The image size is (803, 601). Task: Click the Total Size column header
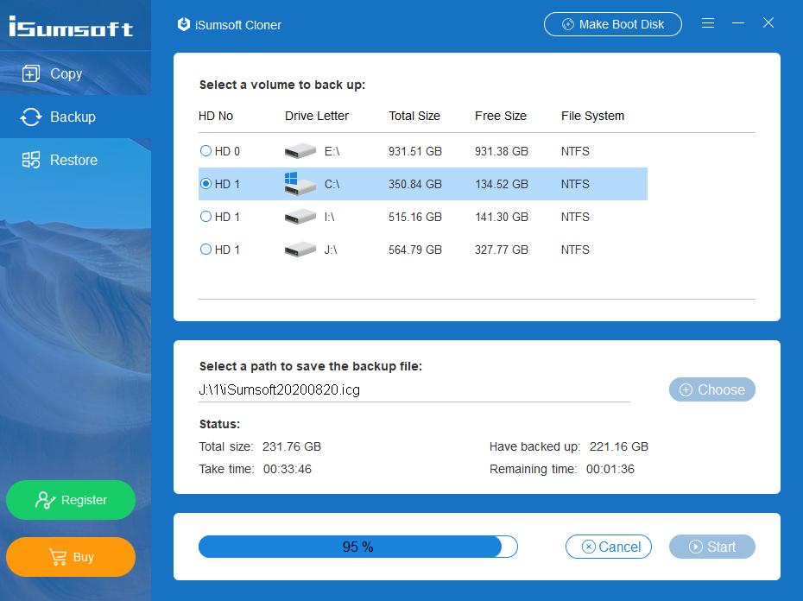click(x=414, y=116)
